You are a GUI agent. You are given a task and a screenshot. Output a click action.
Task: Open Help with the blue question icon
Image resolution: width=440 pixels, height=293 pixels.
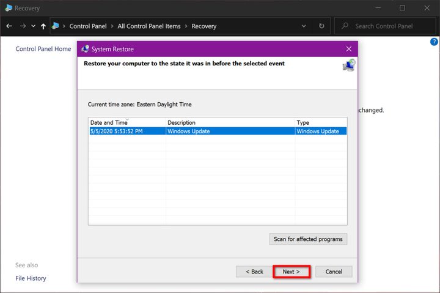[434, 42]
